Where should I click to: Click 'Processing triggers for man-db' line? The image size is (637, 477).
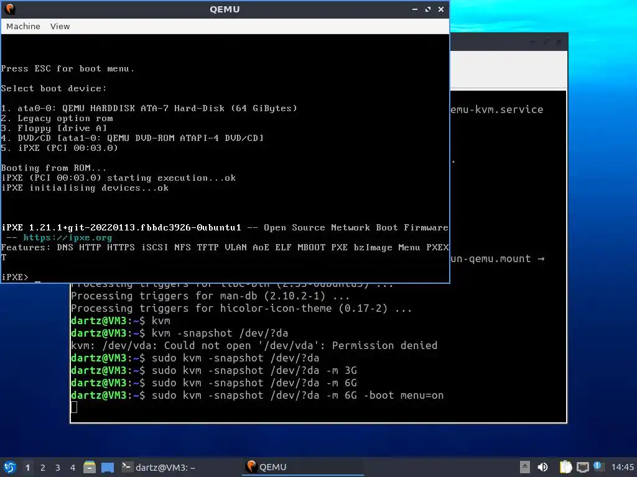(210, 296)
